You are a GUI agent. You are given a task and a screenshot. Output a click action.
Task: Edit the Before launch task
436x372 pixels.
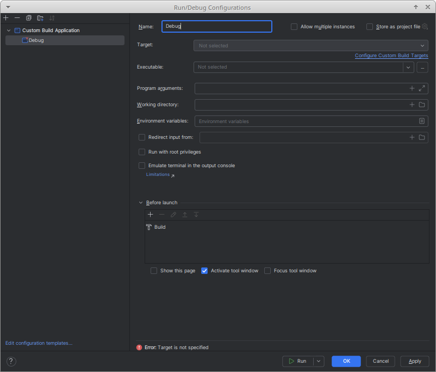(173, 215)
